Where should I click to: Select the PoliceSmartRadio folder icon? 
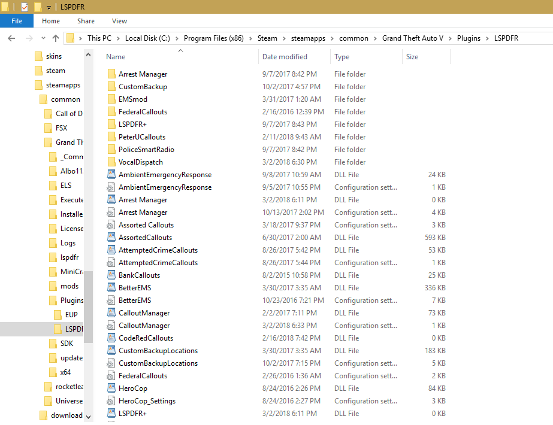coord(111,149)
